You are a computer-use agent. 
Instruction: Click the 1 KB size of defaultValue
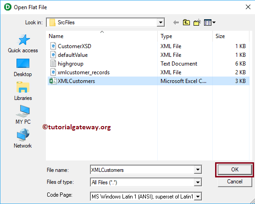240,55
